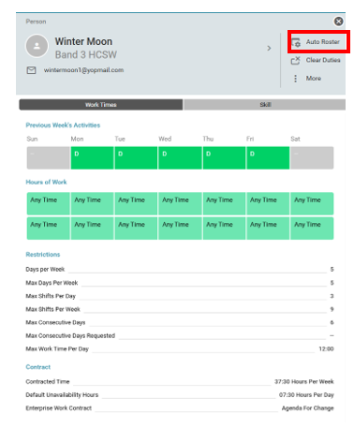The image size is (354, 428).
Task: Click the Default Unavailability Hours label
Action: [62, 395]
